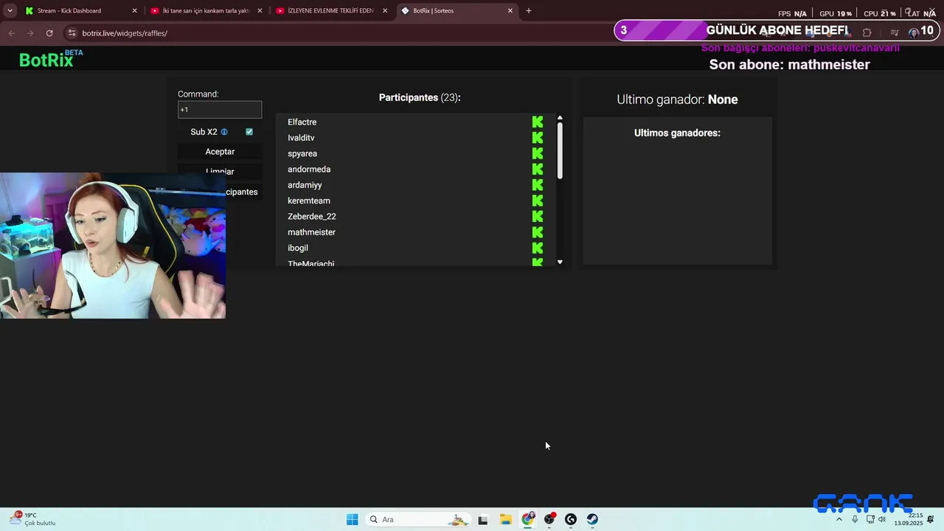Image resolution: width=944 pixels, height=531 pixels.
Task: Open the Windows Start menu
Action: tap(353, 519)
